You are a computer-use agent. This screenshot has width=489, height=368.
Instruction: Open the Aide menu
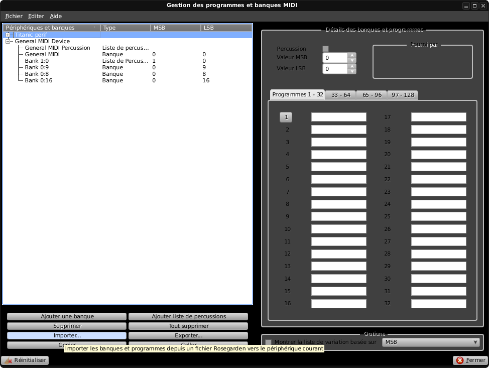[56, 16]
